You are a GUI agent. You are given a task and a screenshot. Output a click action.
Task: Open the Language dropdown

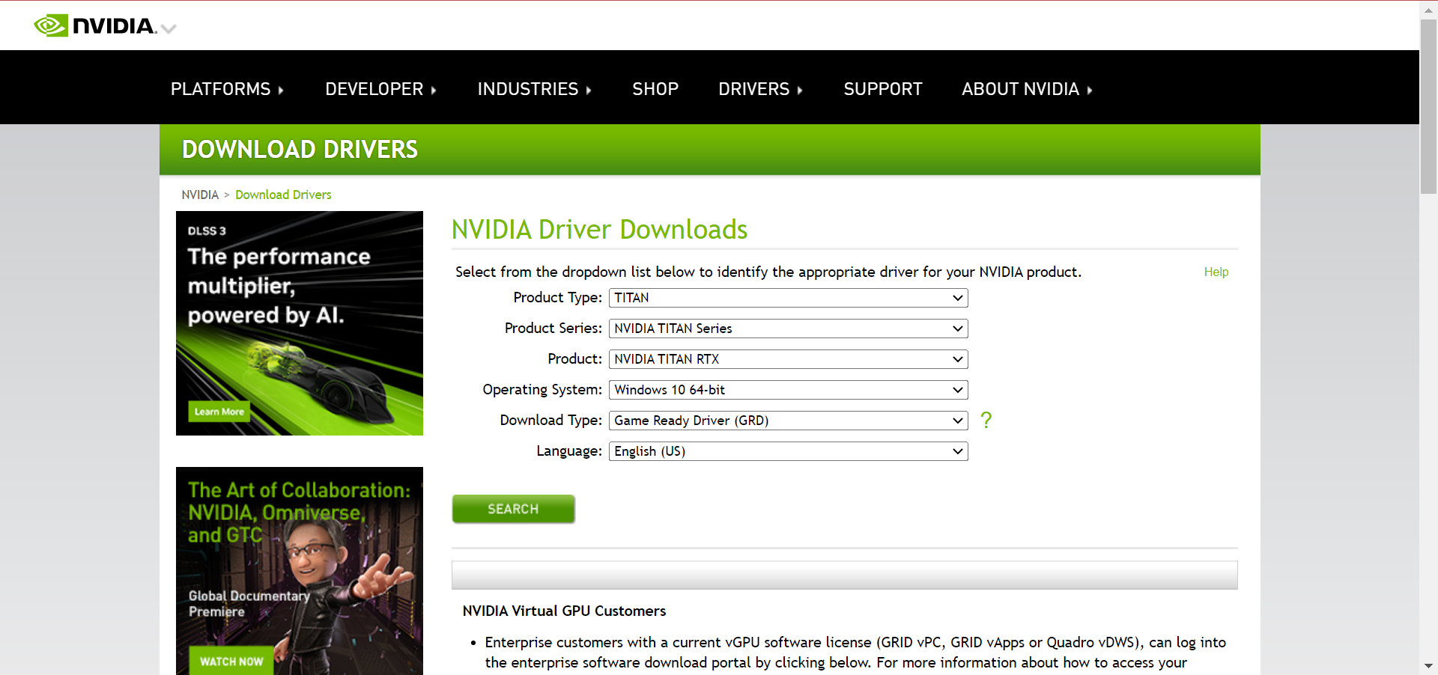point(788,451)
